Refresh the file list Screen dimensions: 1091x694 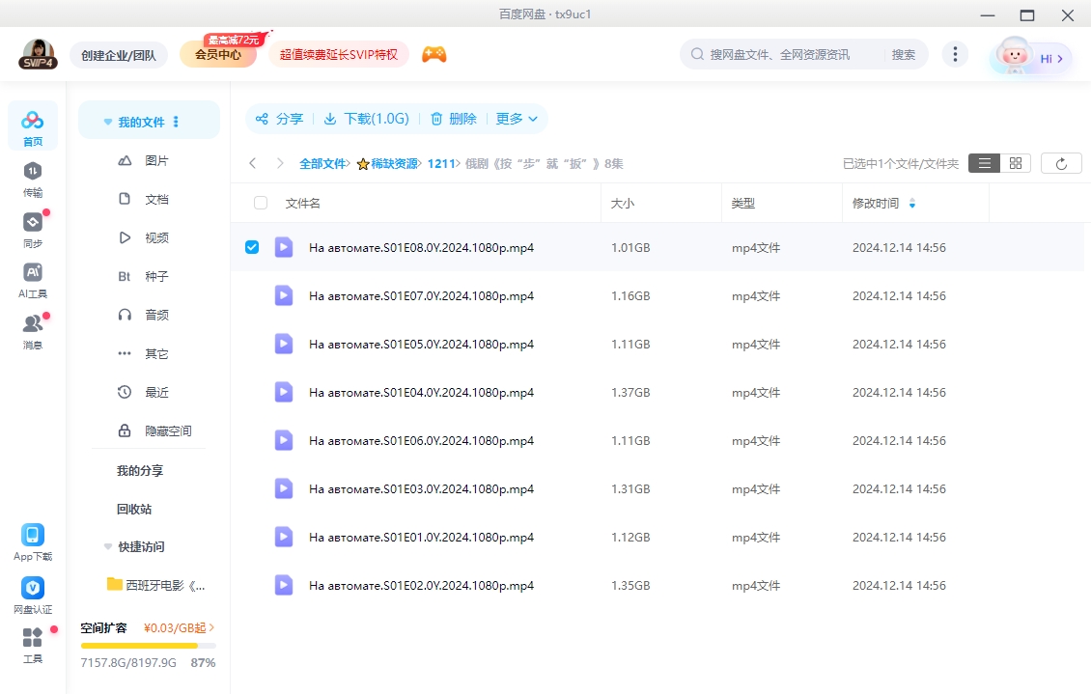1061,162
